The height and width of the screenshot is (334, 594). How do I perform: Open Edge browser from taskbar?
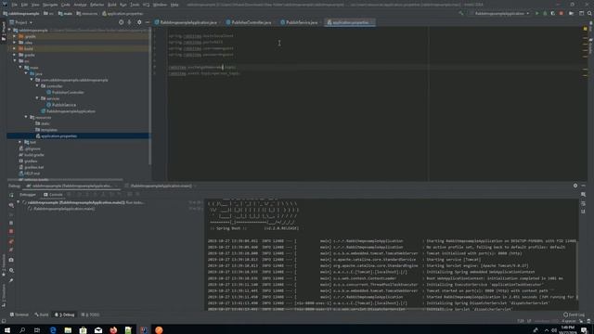pos(53,330)
